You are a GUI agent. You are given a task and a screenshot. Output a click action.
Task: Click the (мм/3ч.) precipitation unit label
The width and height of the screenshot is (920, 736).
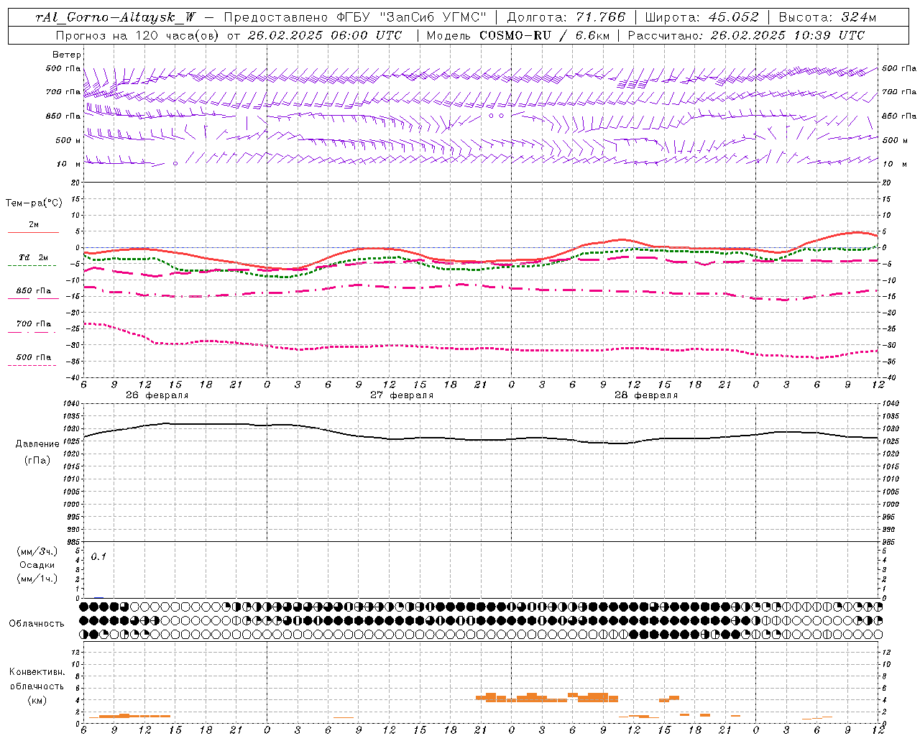37,551
